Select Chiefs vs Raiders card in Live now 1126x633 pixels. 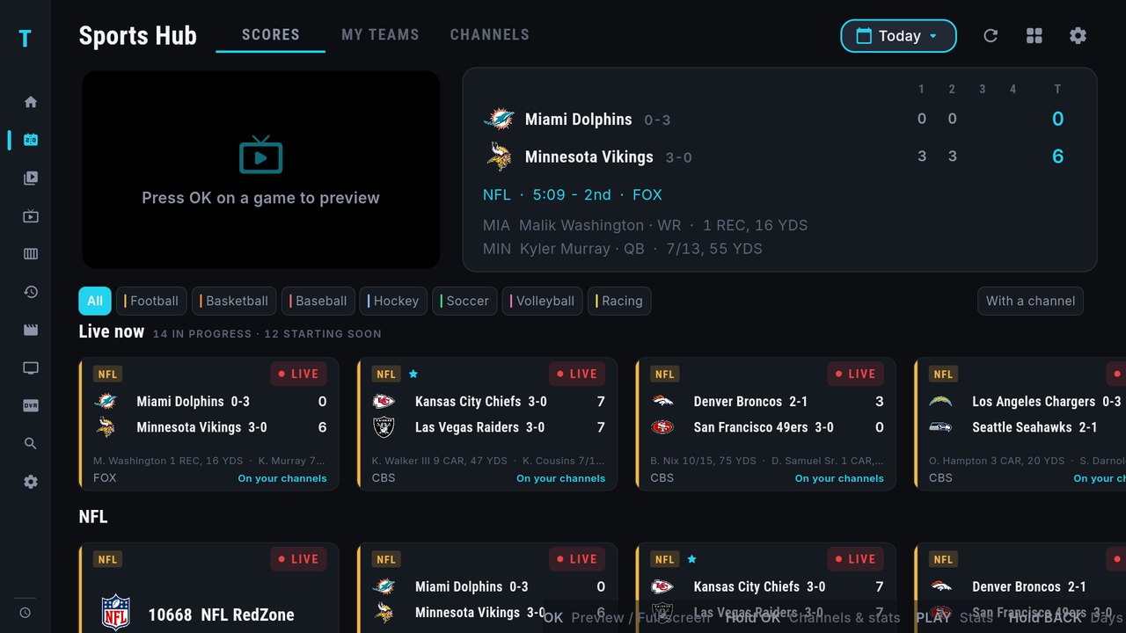point(487,424)
